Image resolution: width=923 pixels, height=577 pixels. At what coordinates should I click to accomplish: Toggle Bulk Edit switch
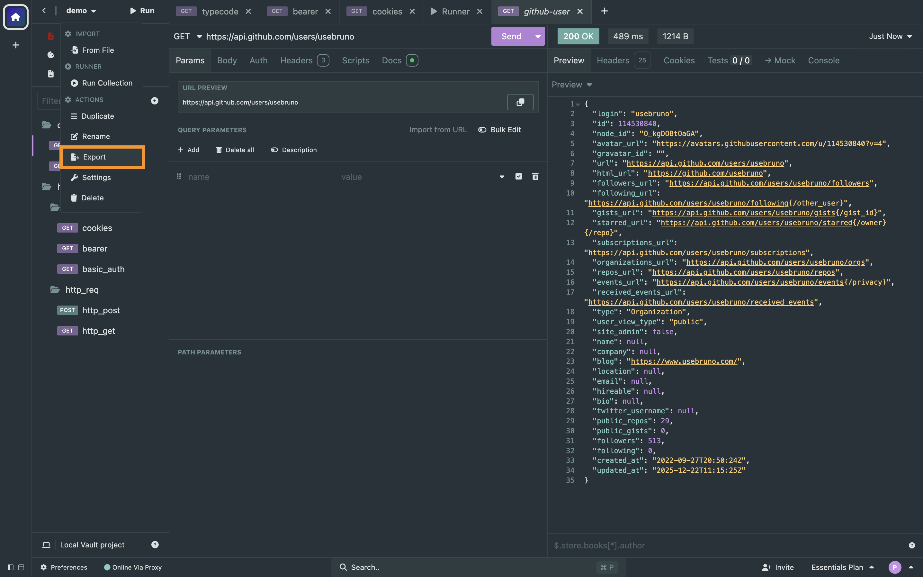click(482, 130)
